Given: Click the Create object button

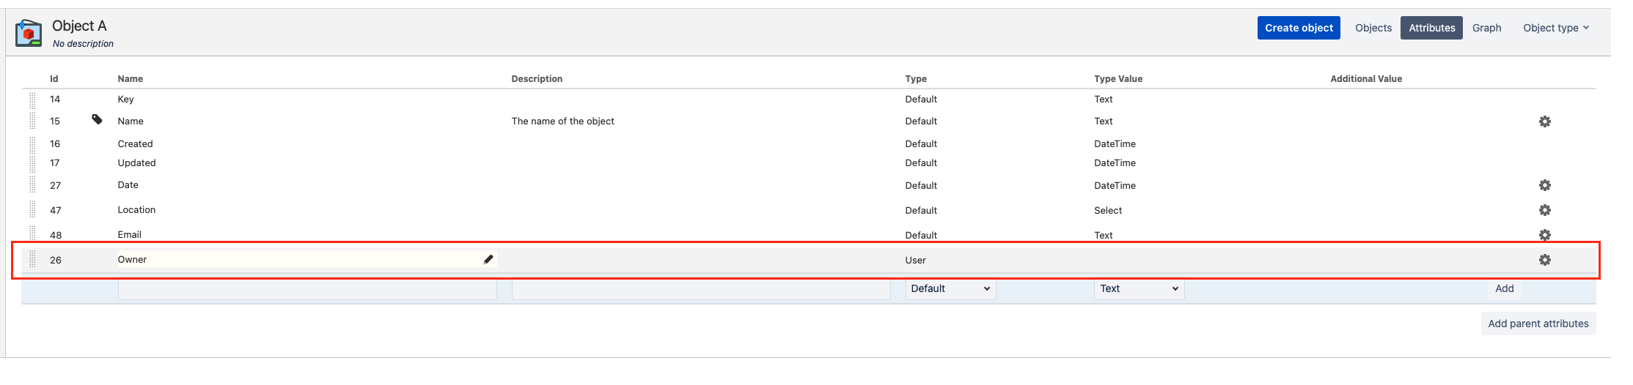Looking at the screenshot, I should tap(1299, 28).
